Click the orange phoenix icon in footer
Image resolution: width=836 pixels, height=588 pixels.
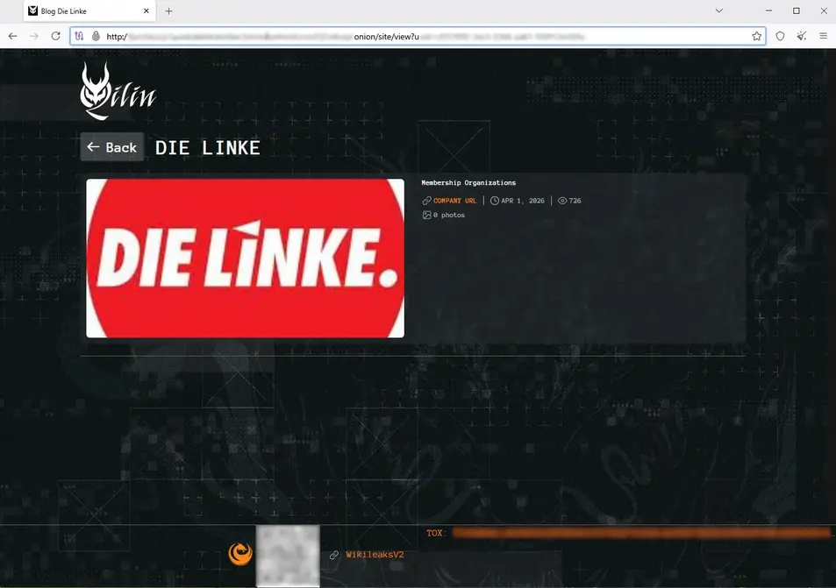coord(240,554)
